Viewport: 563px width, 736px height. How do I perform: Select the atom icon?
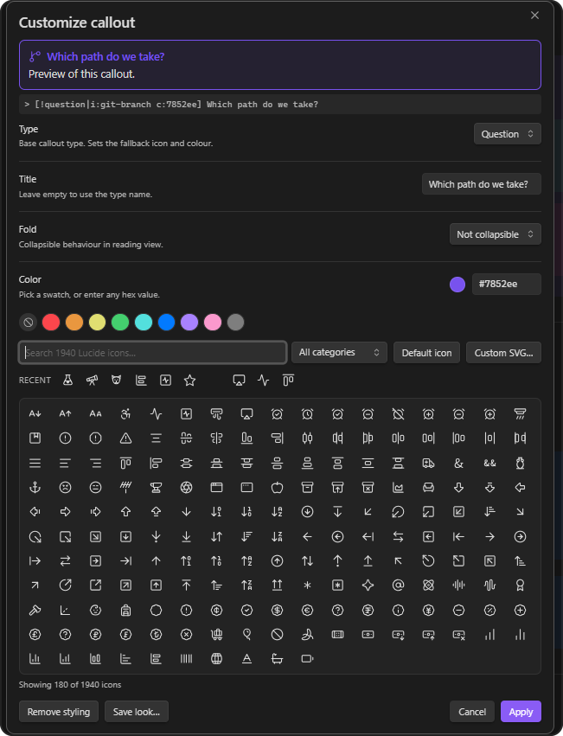[x=428, y=586]
